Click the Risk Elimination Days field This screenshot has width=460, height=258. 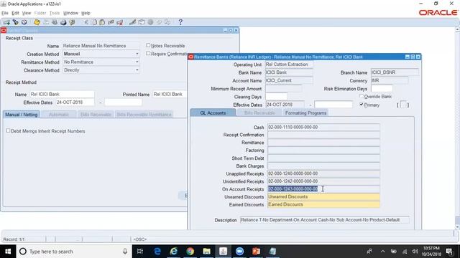(x=382, y=88)
